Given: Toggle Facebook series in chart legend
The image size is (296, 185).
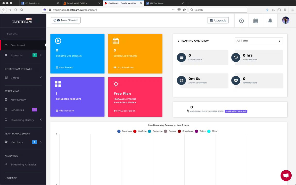Looking at the screenshot, I should click(125, 131).
